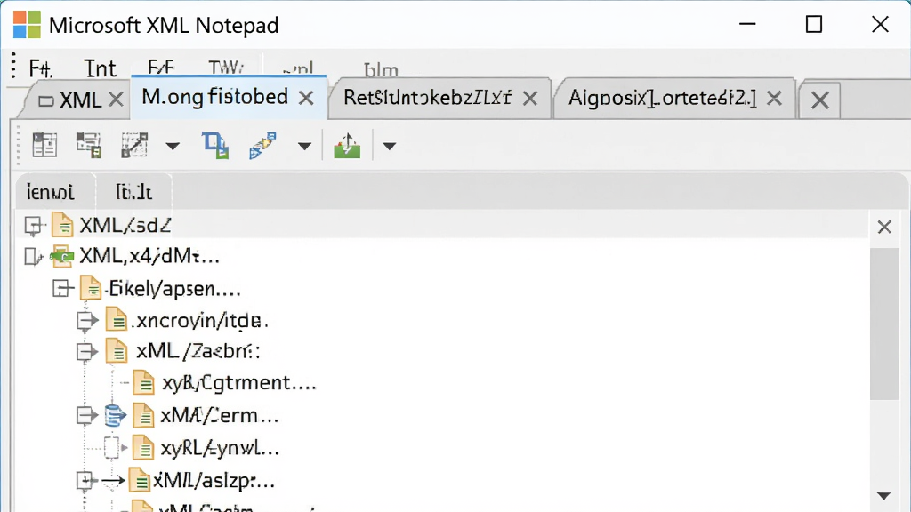Select the 'It.It' panel tab

[x=133, y=192]
